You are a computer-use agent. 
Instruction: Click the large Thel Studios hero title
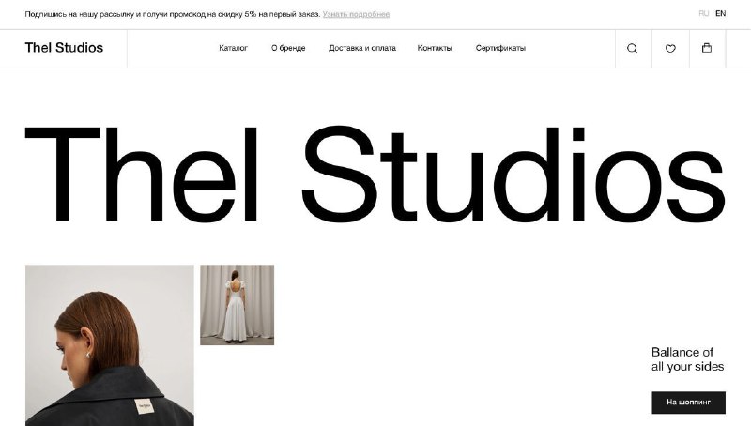(x=375, y=175)
